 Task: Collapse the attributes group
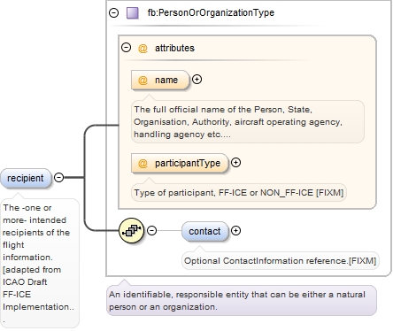point(126,47)
